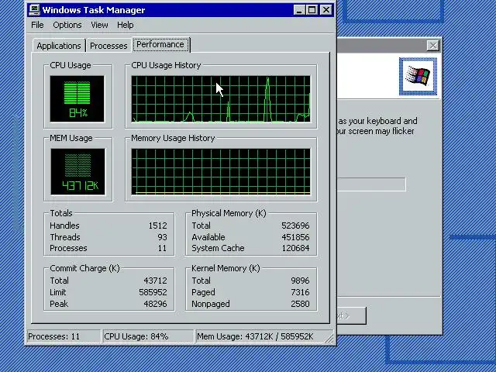
Task: Click Commit Charge Peak value 48296
Action: (x=155, y=304)
